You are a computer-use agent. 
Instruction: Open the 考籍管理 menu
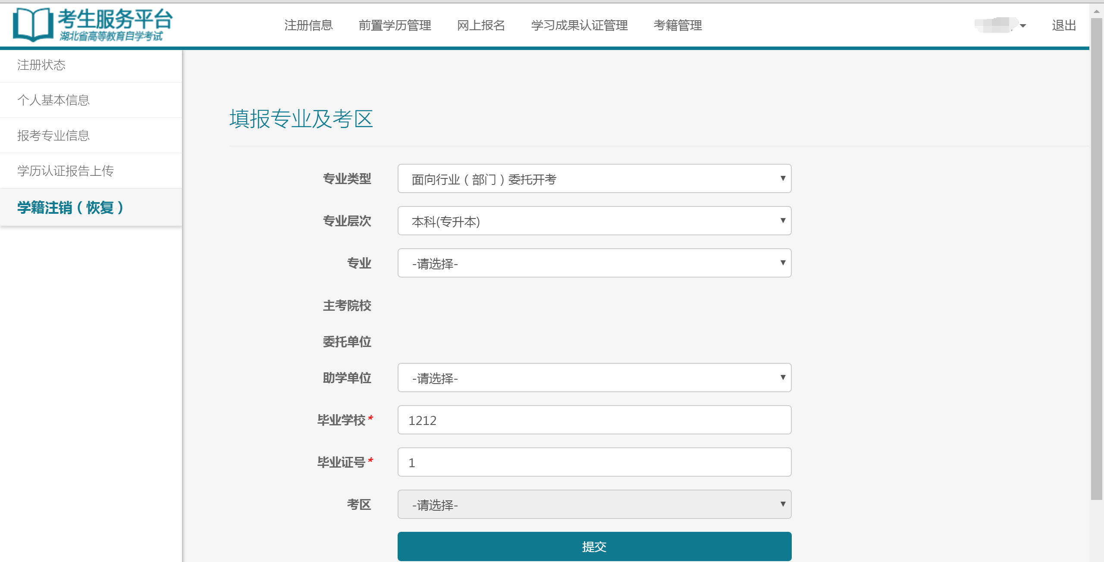pos(677,25)
